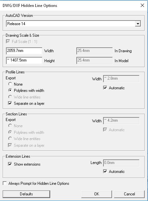This screenshot has height=201, width=148.
Task: Click the Drawing Height input field
Action: 24,60
